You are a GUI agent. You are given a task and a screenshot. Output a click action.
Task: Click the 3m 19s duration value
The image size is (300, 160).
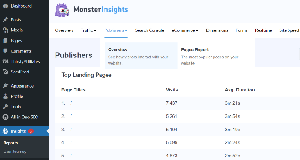tap(232, 130)
